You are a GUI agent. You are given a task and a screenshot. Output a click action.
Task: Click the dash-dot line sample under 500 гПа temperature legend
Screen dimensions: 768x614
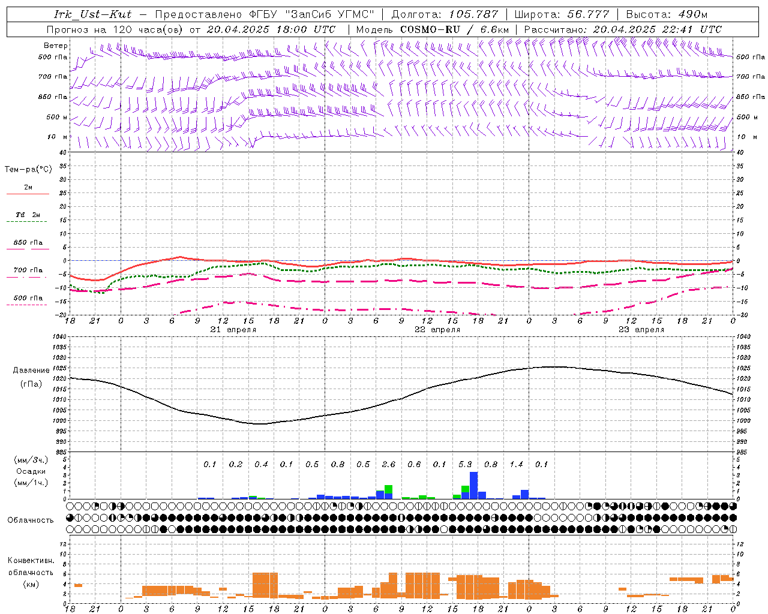[26, 305]
